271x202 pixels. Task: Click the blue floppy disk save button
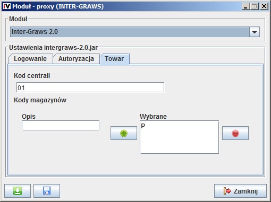pos(47,191)
